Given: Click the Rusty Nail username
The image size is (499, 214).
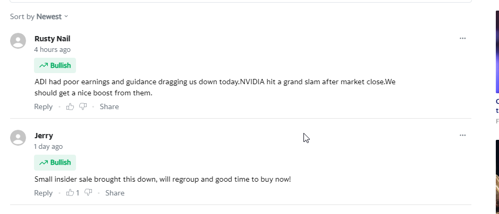Looking at the screenshot, I should [x=52, y=38].
